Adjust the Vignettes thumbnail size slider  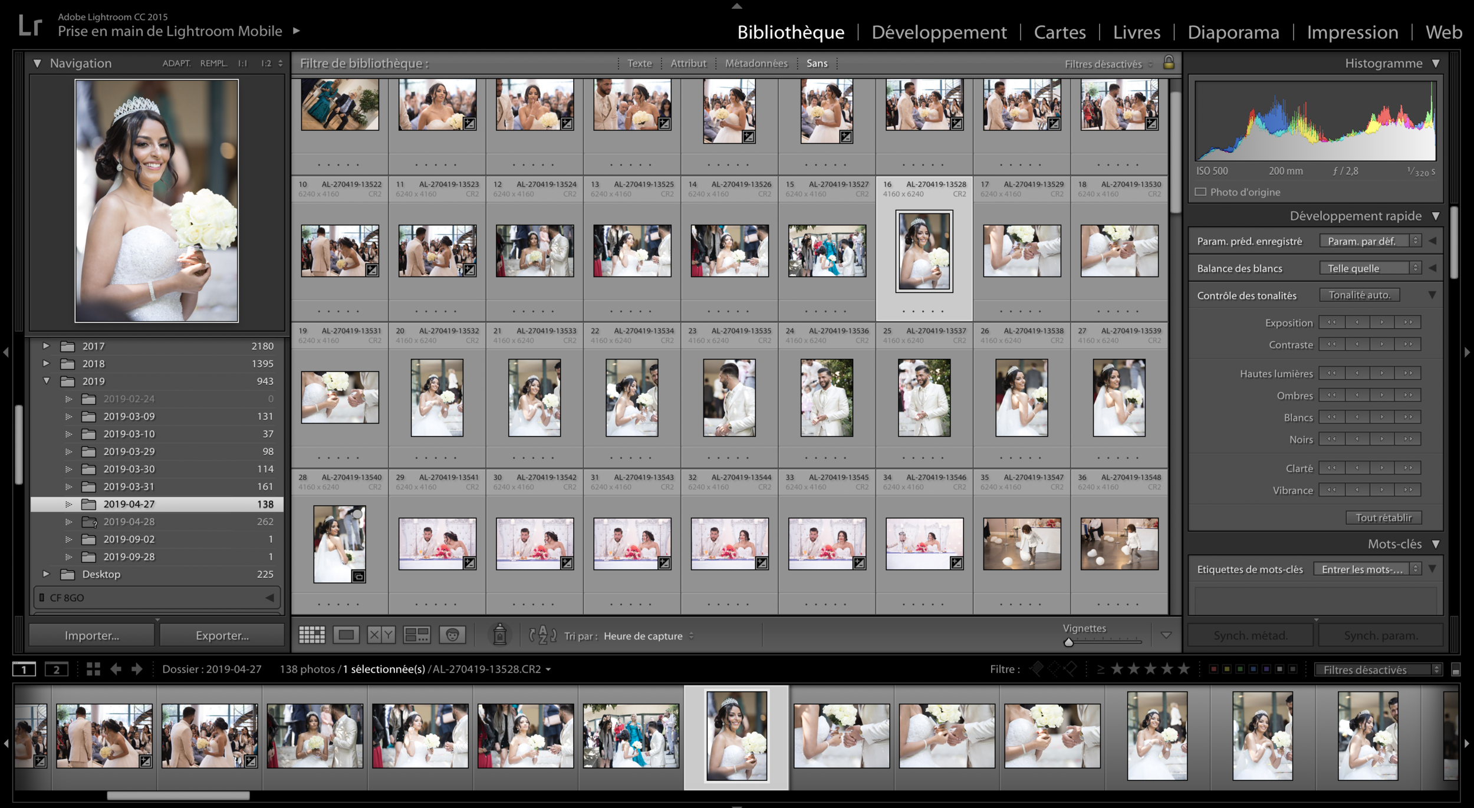pos(1068,642)
